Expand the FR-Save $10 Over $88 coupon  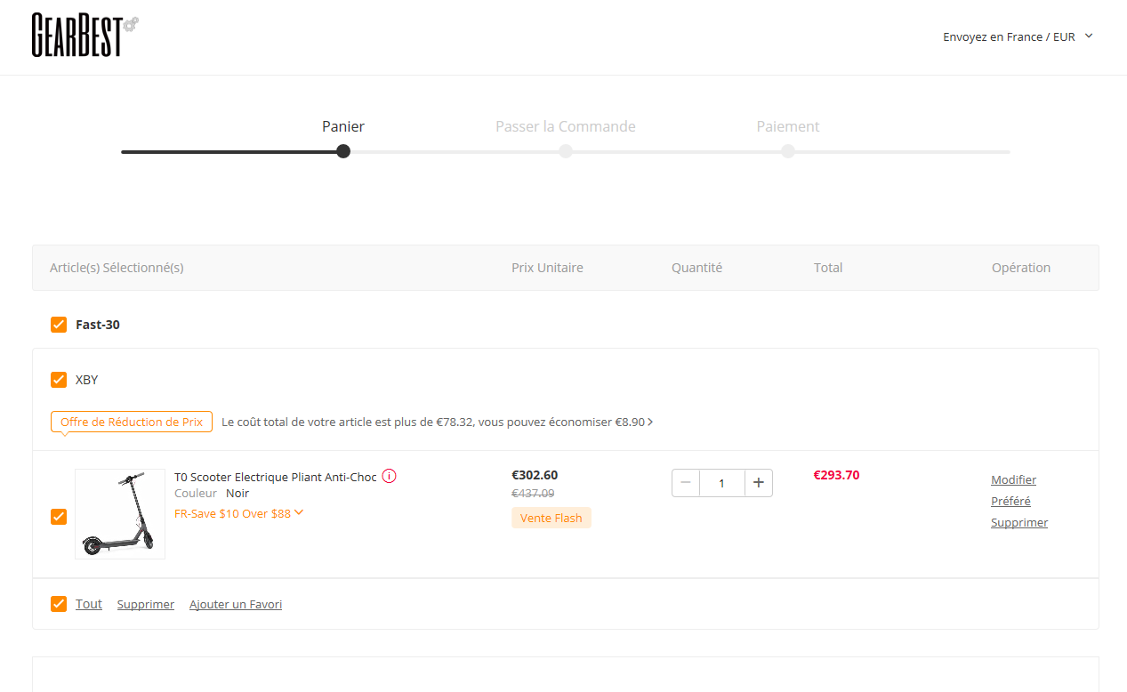[239, 513]
